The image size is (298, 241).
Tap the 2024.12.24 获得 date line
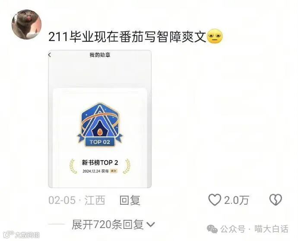click(x=95, y=171)
